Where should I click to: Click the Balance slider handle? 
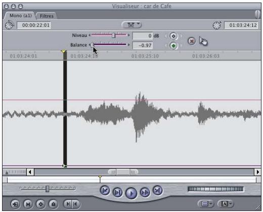click(x=92, y=45)
